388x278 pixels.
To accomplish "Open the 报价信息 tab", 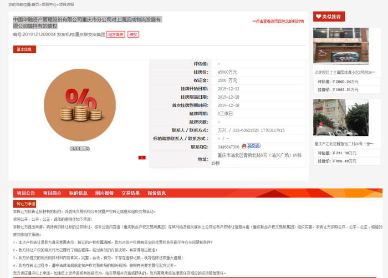I will [x=157, y=193].
